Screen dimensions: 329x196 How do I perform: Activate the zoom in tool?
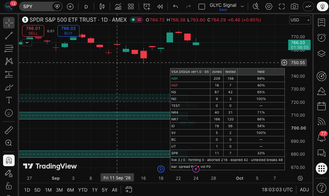click(x=9, y=143)
